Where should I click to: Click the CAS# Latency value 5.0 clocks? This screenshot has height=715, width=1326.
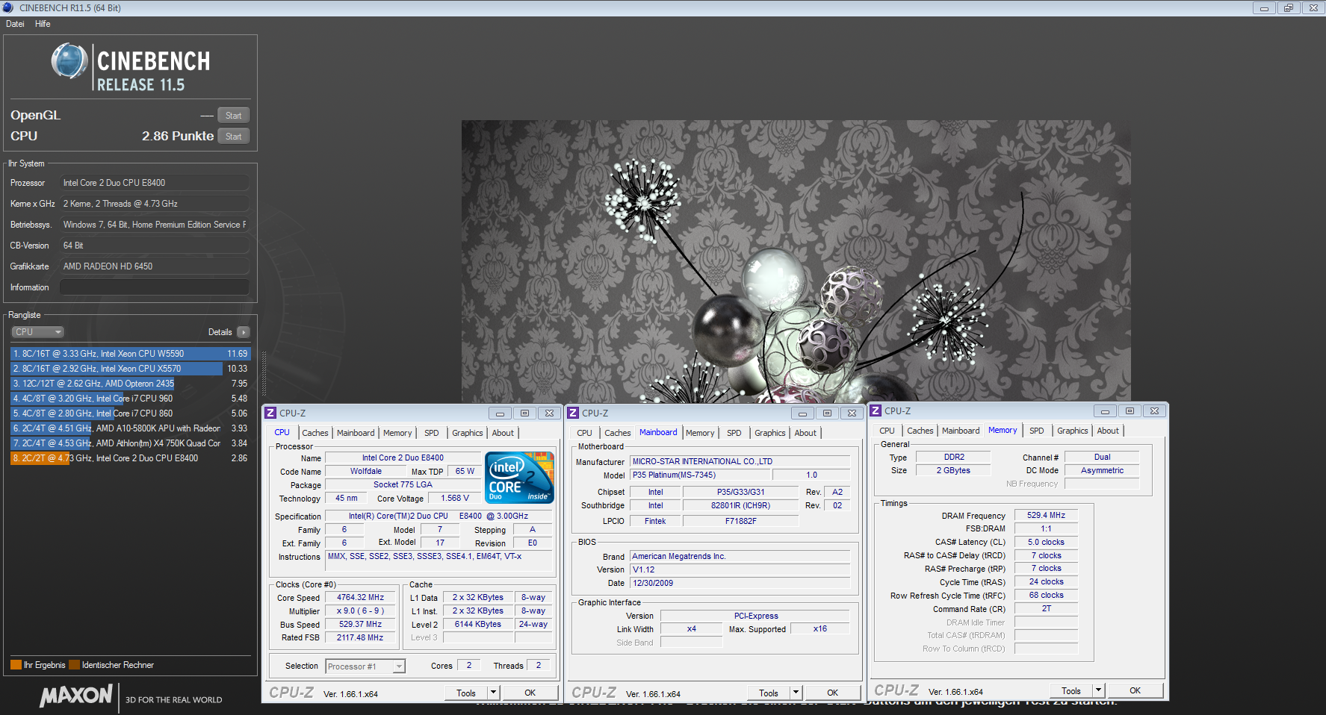1046,543
